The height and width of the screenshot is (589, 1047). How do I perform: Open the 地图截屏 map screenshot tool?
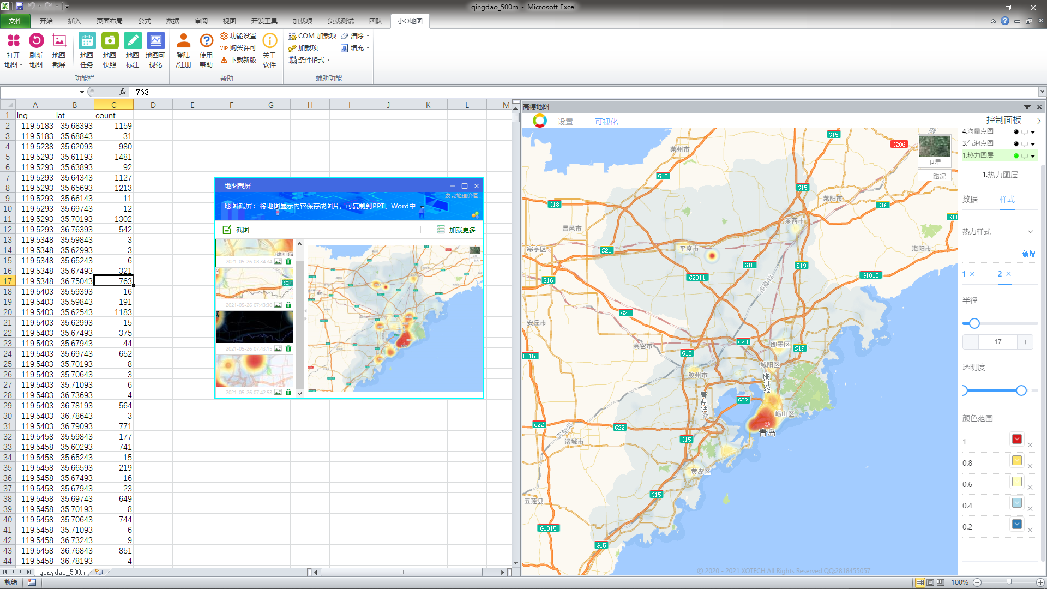[x=59, y=41]
